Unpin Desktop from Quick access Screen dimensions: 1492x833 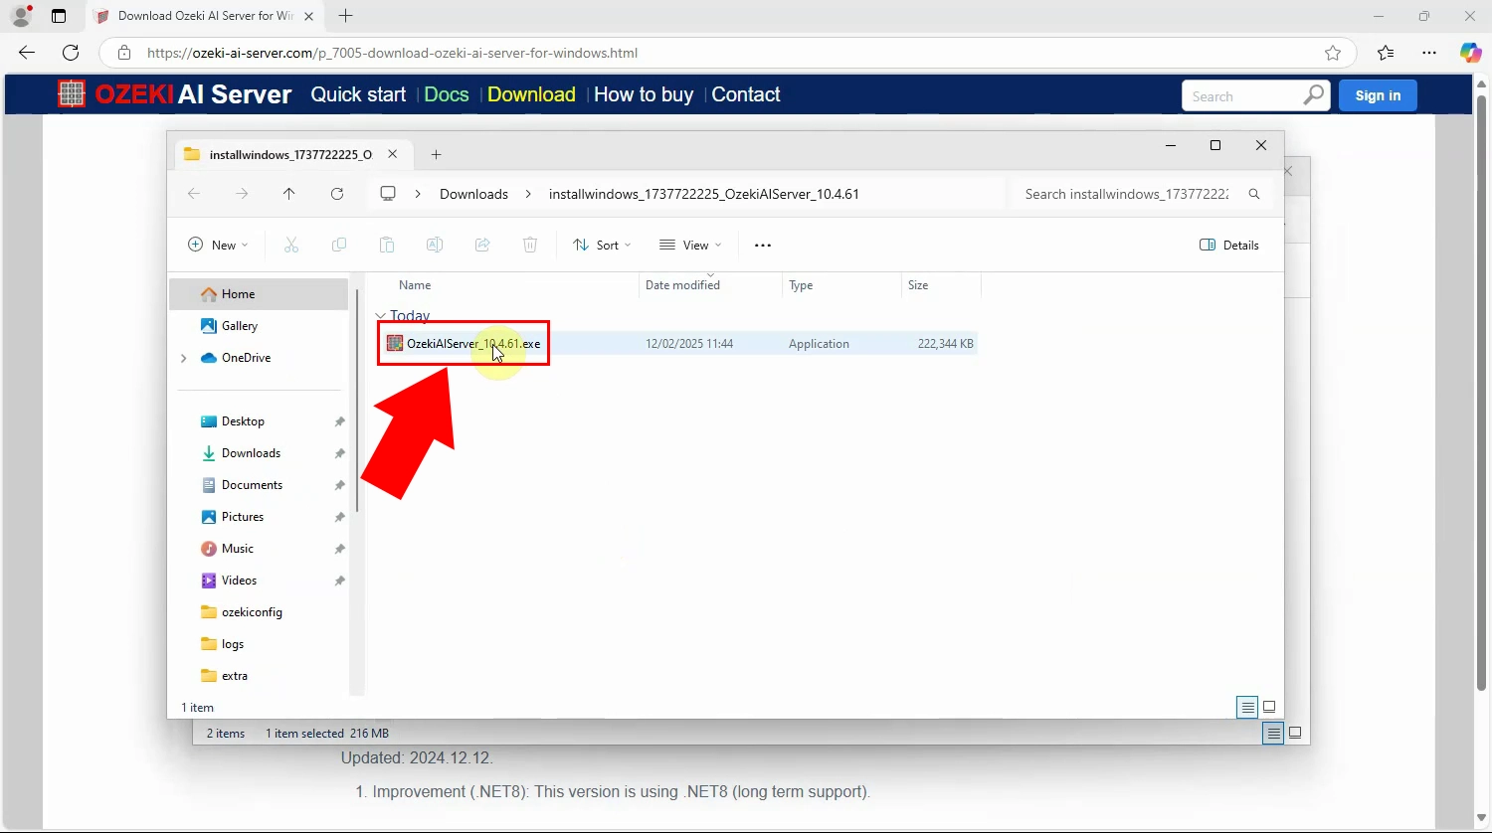coord(339,421)
